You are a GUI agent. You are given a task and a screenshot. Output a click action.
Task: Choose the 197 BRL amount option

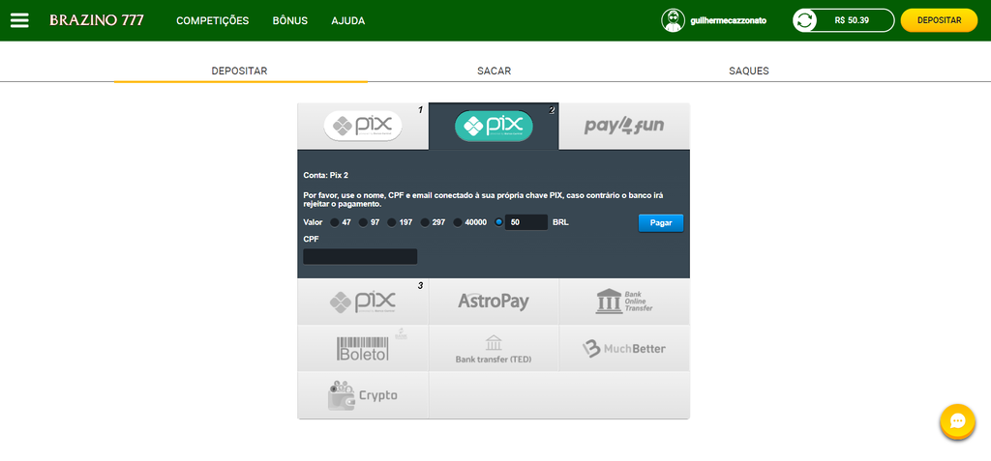click(x=392, y=222)
